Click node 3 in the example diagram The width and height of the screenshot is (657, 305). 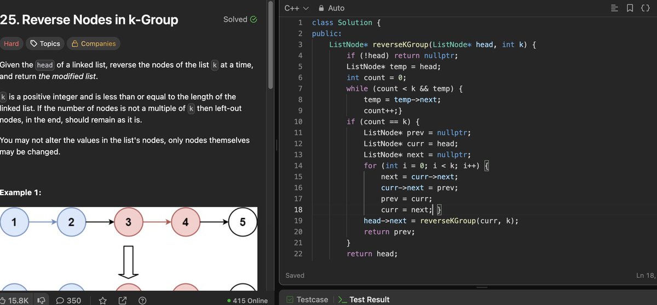point(128,222)
